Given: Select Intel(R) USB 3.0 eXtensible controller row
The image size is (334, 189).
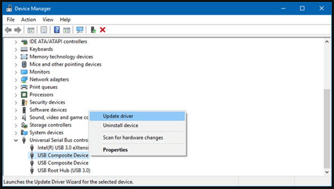Looking at the screenshot, I should pyautogui.click(x=63, y=148).
